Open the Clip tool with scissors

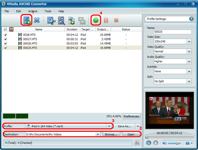(x=51, y=21)
